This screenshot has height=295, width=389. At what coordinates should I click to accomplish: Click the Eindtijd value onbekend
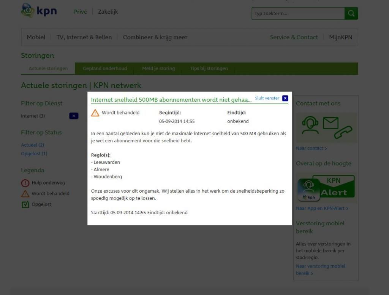238,121
